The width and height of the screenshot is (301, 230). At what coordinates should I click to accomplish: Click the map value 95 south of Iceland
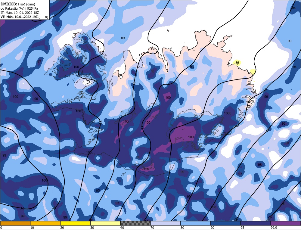(98, 191)
